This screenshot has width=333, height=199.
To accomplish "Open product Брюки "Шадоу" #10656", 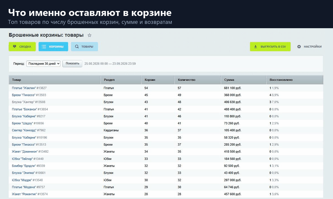I will pos(28,123).
